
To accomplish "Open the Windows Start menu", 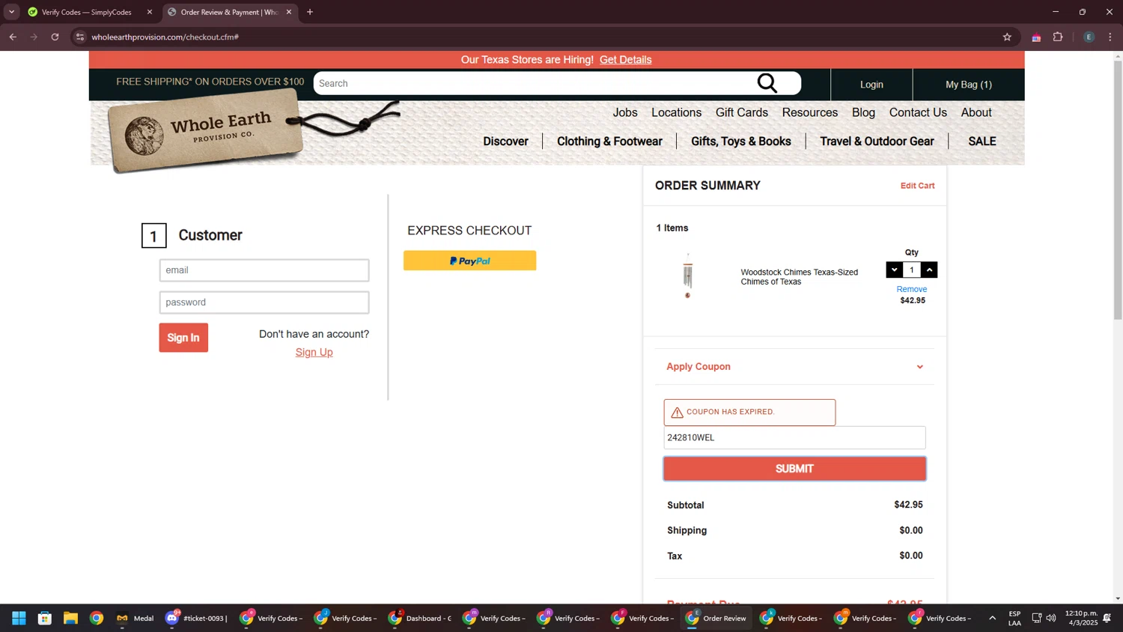I will 19,618.
